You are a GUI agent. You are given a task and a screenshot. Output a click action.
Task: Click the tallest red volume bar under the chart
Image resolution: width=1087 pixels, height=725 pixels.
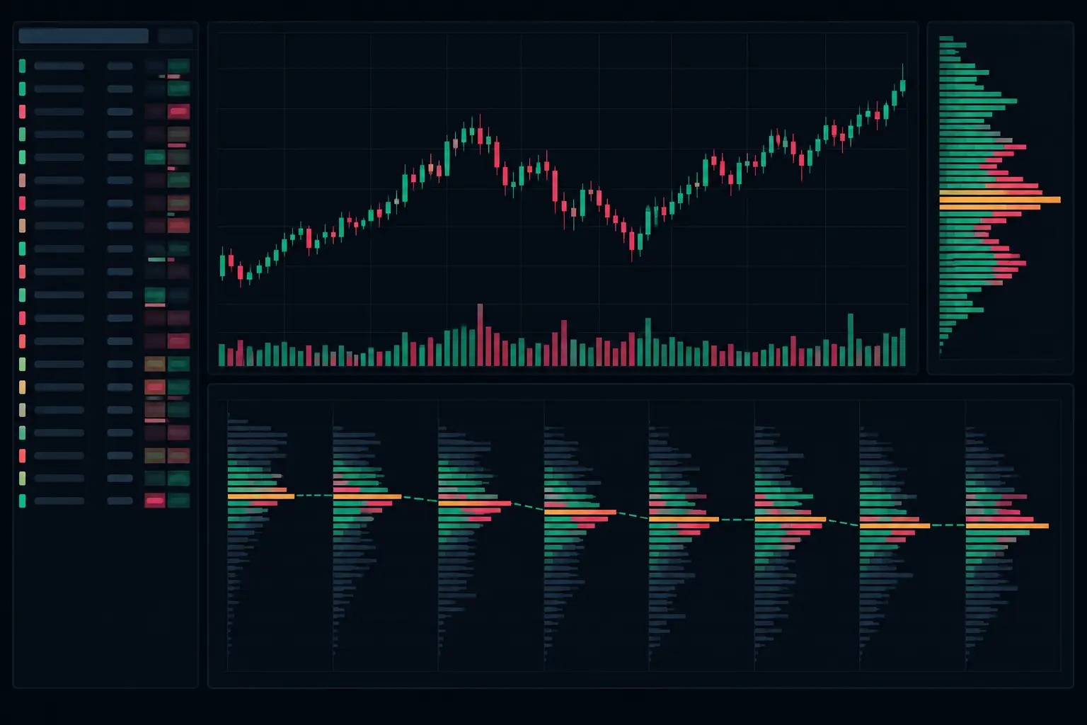[x=481, y=334]
